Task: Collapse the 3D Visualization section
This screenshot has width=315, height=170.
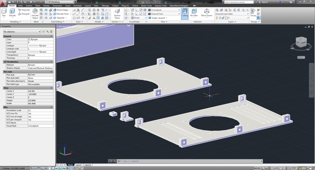Action: [x=51, y=61]
